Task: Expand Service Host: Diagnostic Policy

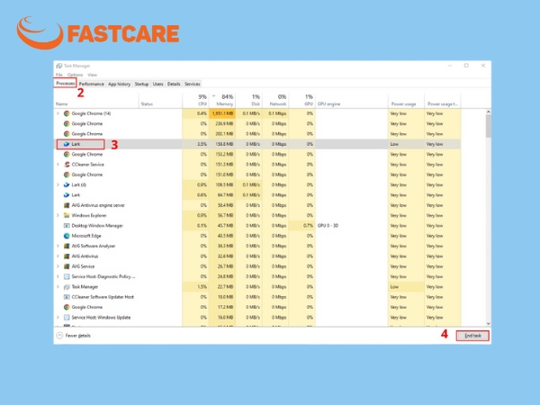Action: 58,276
